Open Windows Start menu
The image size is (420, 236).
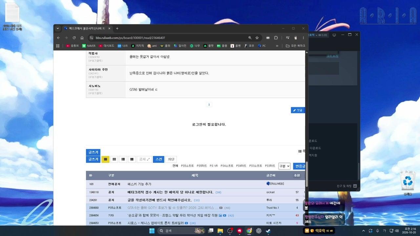[x=152, y=231]
